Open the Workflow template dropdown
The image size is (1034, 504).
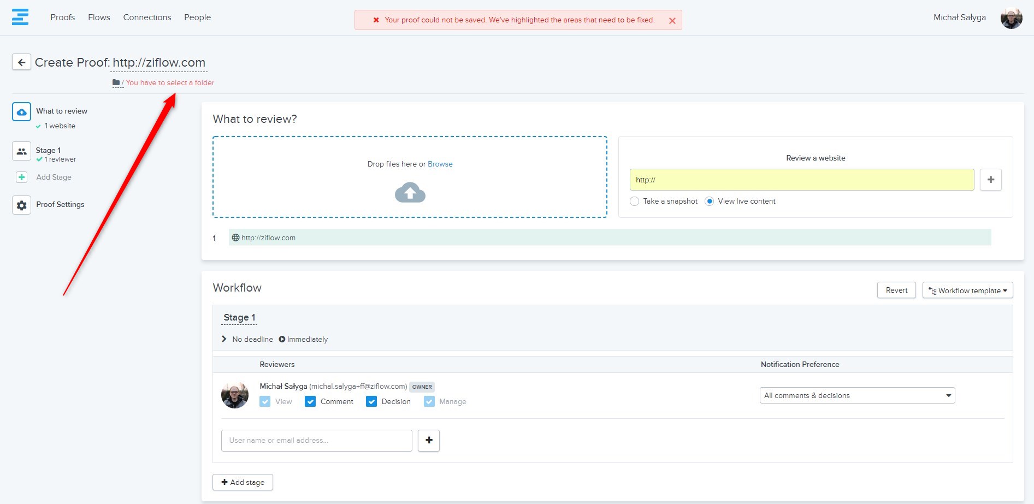point(967,290)
